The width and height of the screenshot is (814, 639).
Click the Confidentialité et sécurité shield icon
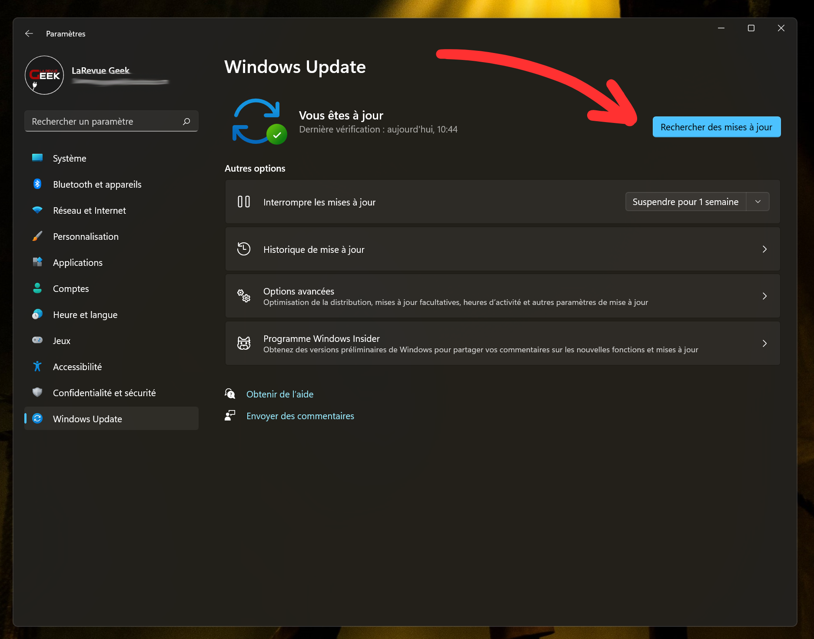tap(37, 393)
